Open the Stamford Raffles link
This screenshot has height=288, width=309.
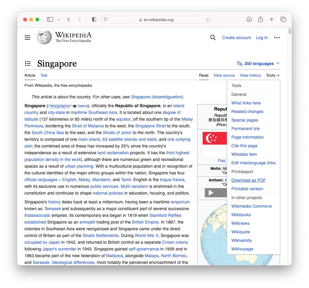165,215
